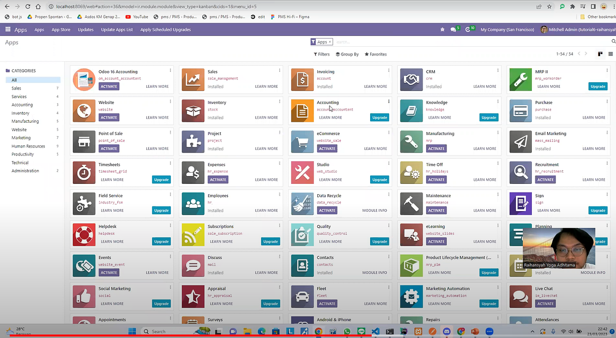Click the Point of Sale store icon
The width and height of the screenshot is (616, 338).
84,142
